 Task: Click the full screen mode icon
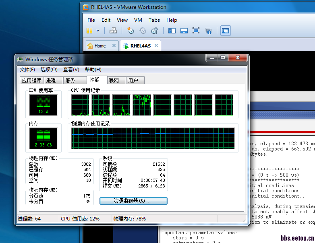(196, 31)
